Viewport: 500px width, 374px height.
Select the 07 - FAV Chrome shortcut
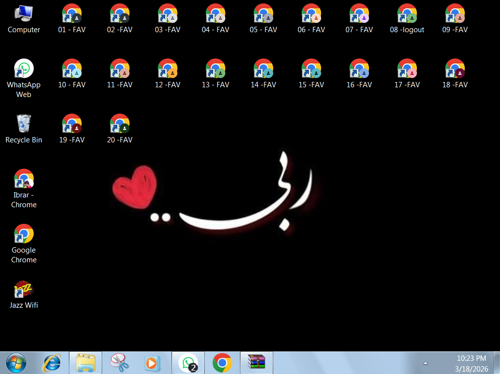(359, 19)
